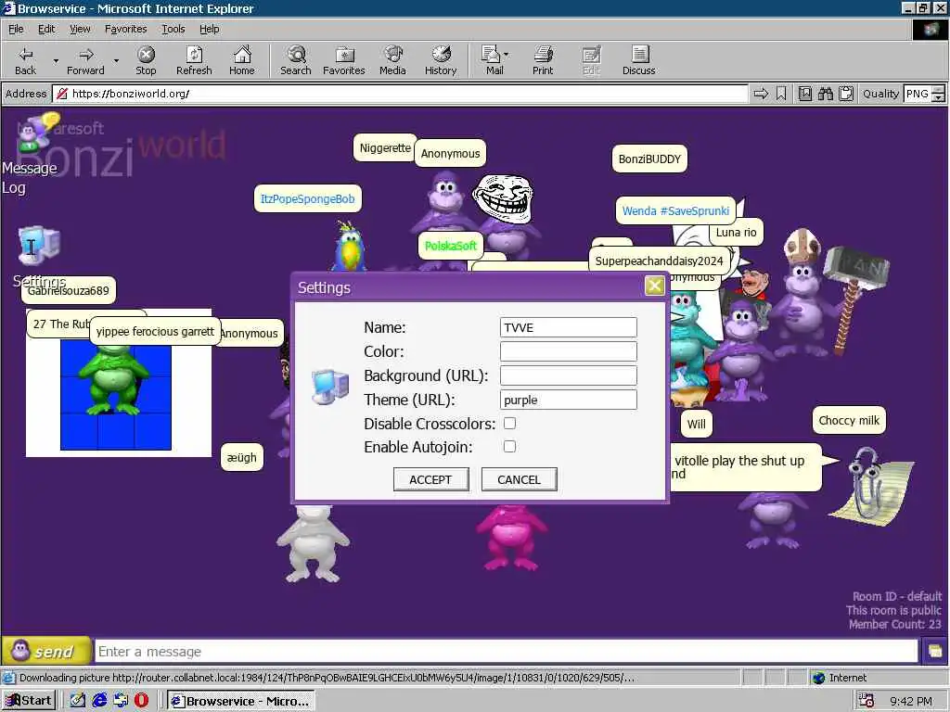Refresh the current page
Image resolution: width=950 pixels, height=712 pixels.
click(194, 61)
